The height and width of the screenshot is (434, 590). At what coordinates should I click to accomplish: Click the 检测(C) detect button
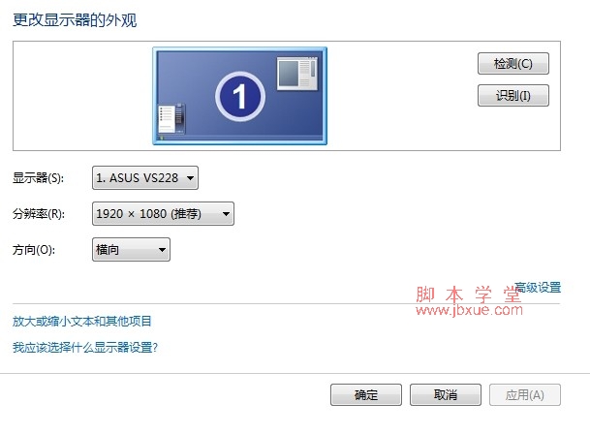click(513, 64)
